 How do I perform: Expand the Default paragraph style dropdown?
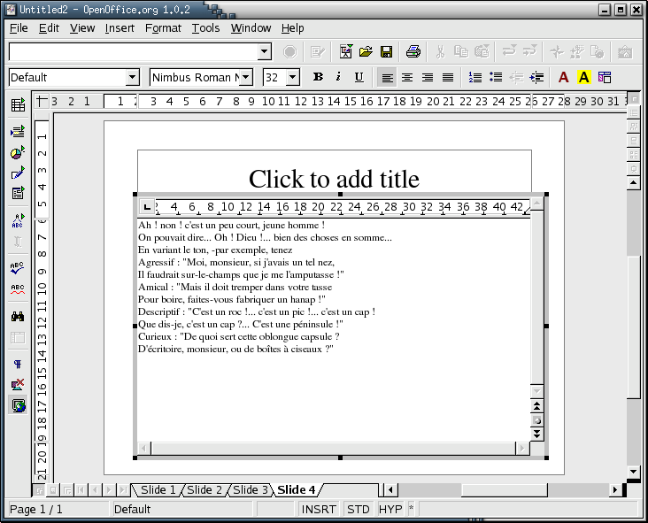click(132, 77)
